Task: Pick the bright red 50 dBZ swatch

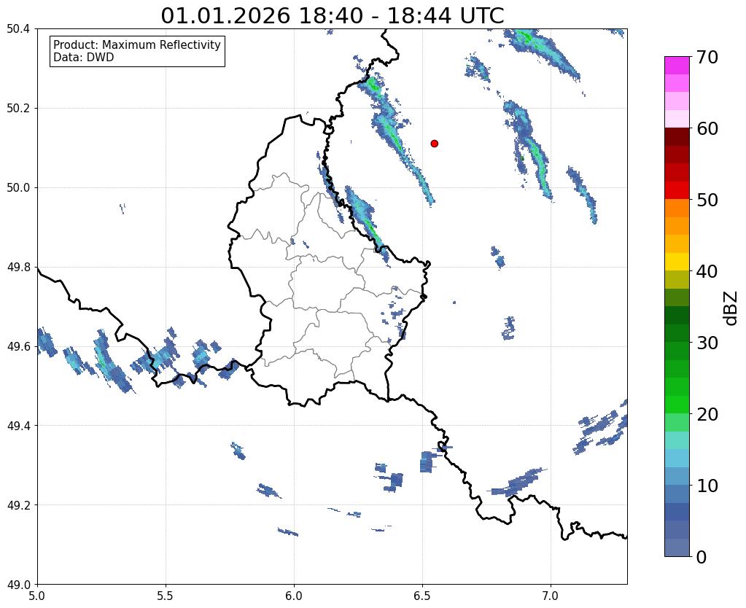Action: pos(677,190)
